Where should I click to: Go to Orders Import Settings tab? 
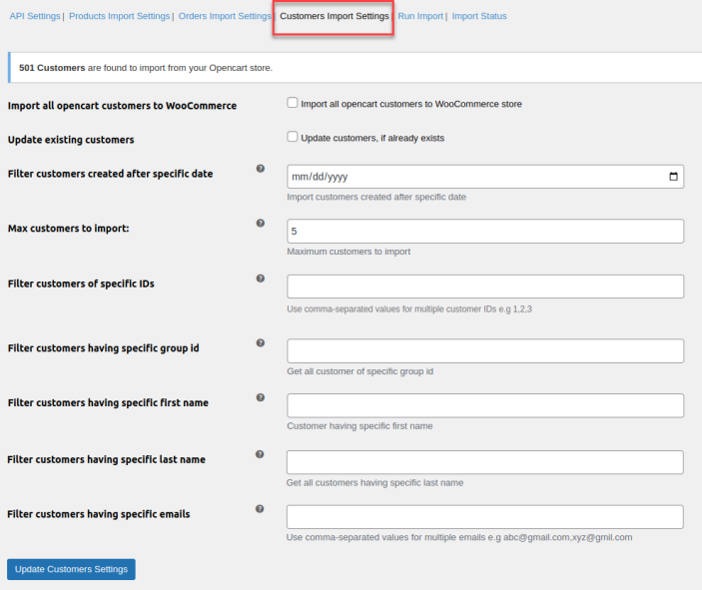click(225, 16)
